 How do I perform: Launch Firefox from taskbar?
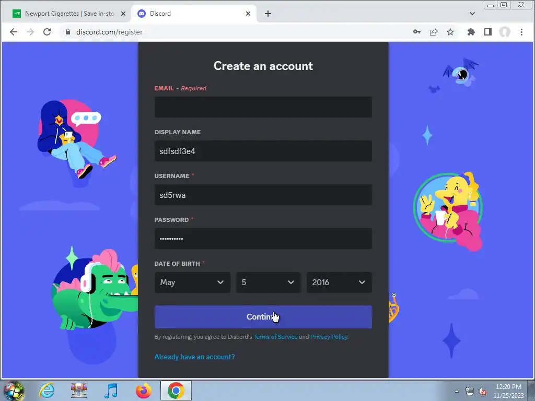pyautogui.click(x=143, y=391)
